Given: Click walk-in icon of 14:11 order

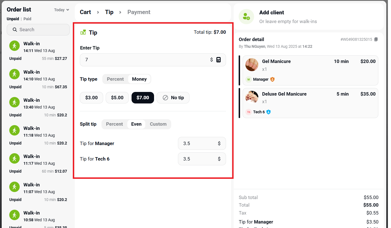Looking at the screenshot, I should tap(14, 46).
